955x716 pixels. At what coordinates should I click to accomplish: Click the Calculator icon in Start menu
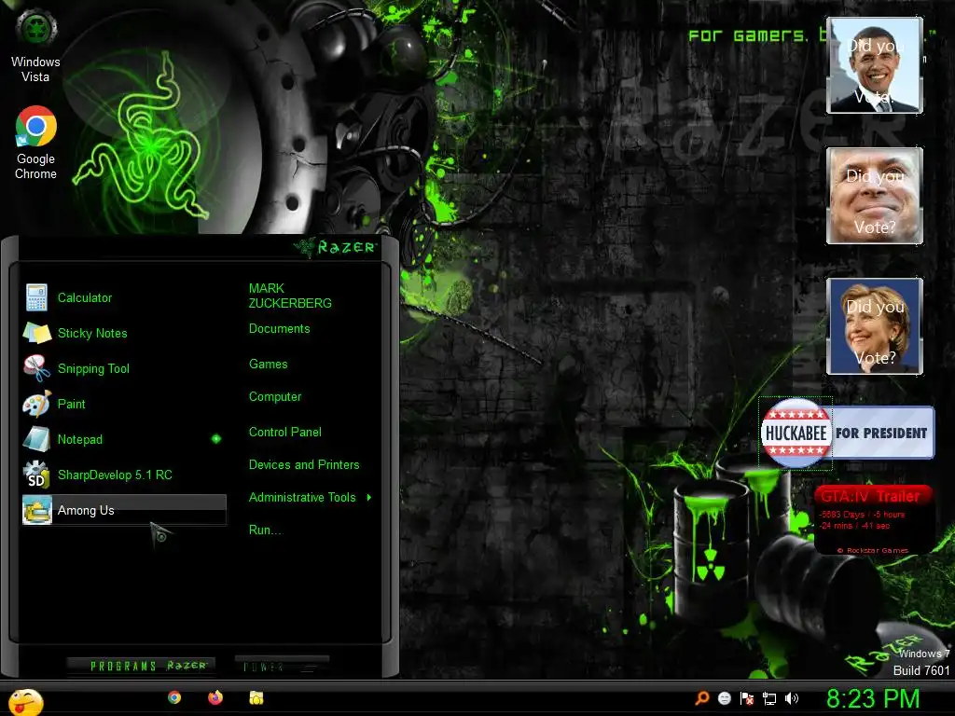click(36, 297)
